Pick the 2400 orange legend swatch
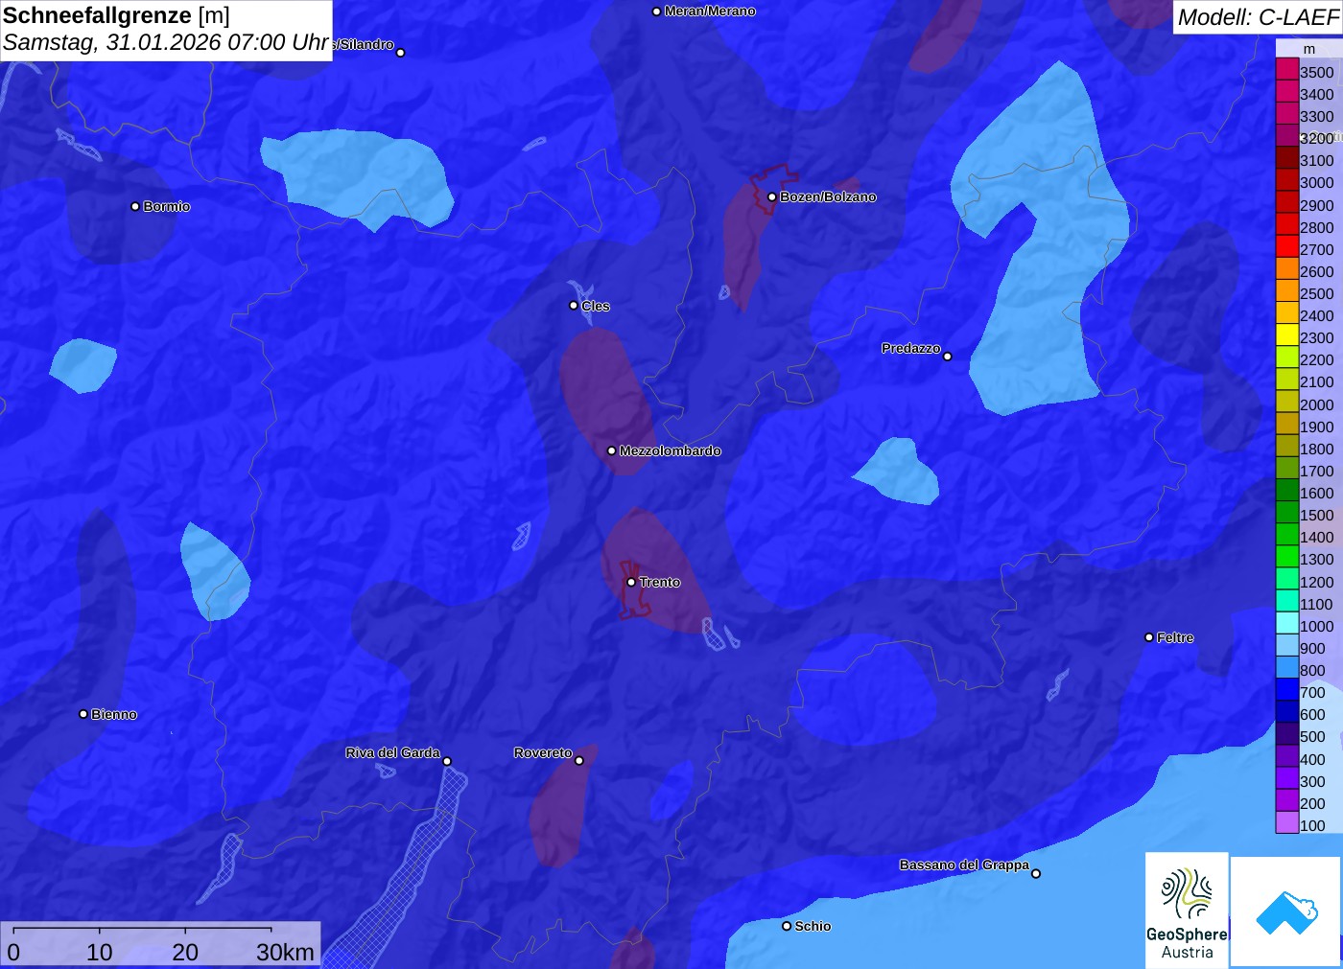This screenshot has width=1343, height=969. click(1287, 313)
